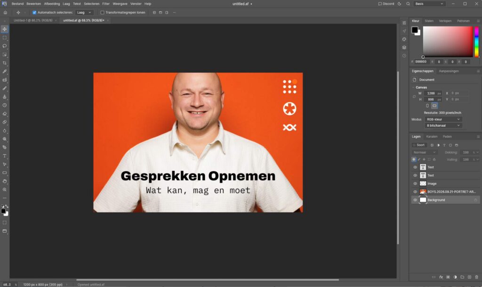Create a new layer

469,277
